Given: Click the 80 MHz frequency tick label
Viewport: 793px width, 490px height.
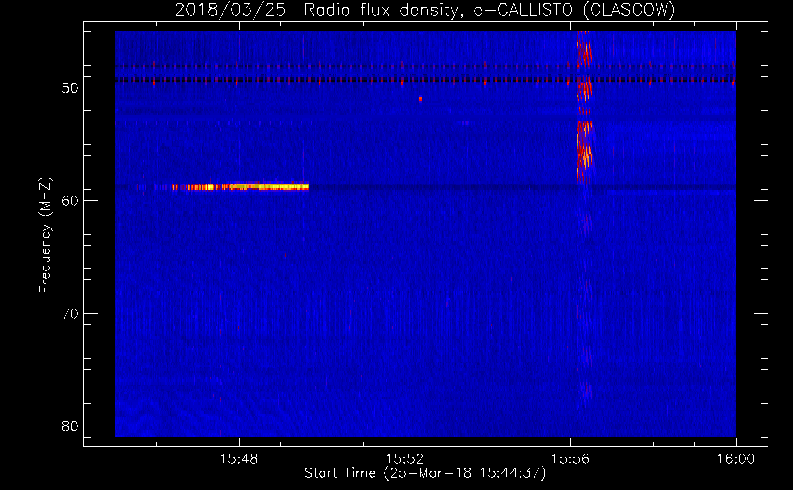Looking at the screenshot, I should pyautogui.click(x=70, y=426).
